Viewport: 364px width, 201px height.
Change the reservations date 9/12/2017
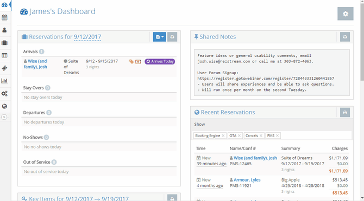pos(87,37)
